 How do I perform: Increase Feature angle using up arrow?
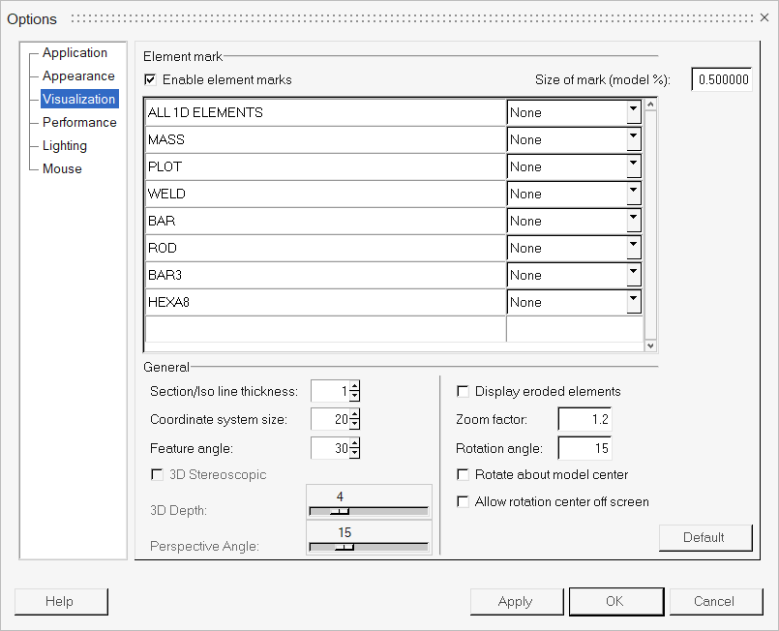click(355, 443)
